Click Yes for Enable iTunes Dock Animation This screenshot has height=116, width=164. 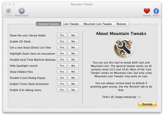pyautogui.click(x=62, y=84)
